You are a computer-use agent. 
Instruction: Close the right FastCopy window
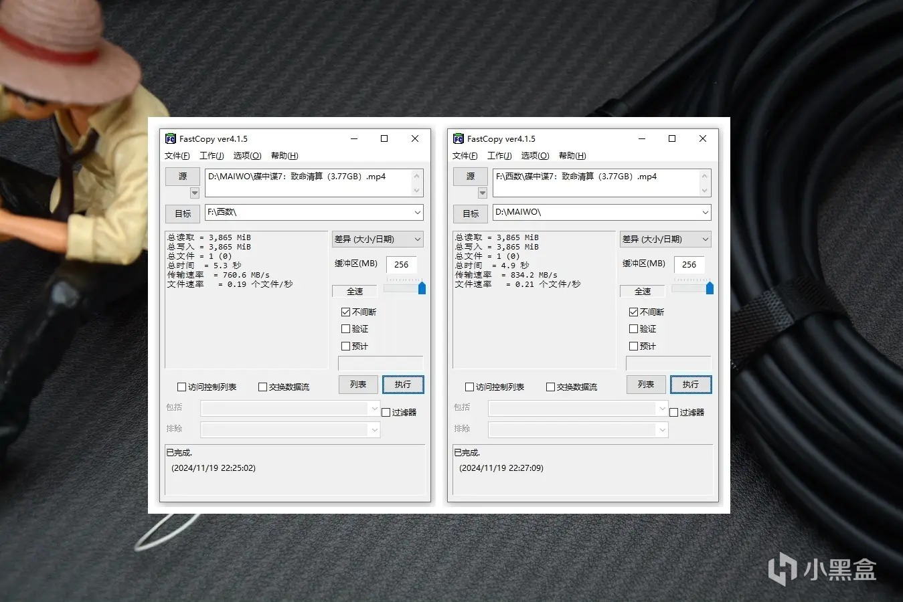click(703, 138)
